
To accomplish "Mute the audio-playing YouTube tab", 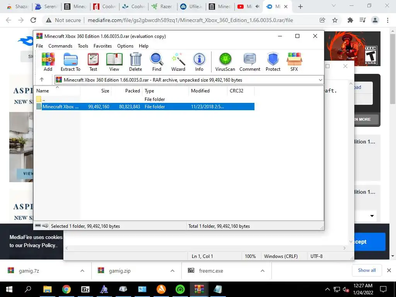I will (257, 7).
